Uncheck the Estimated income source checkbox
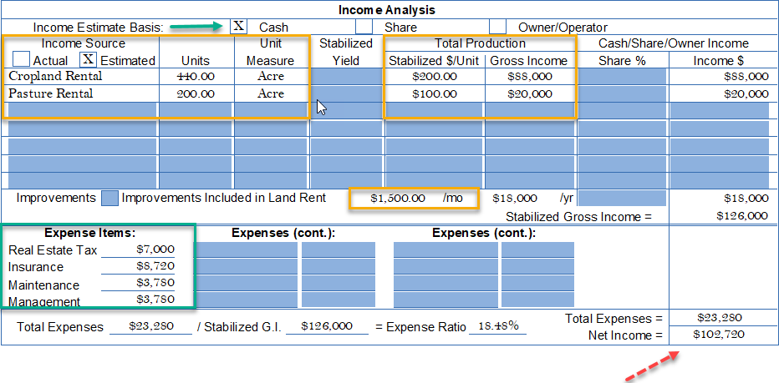This screenshot has width=779, height=383. [88, 60]
